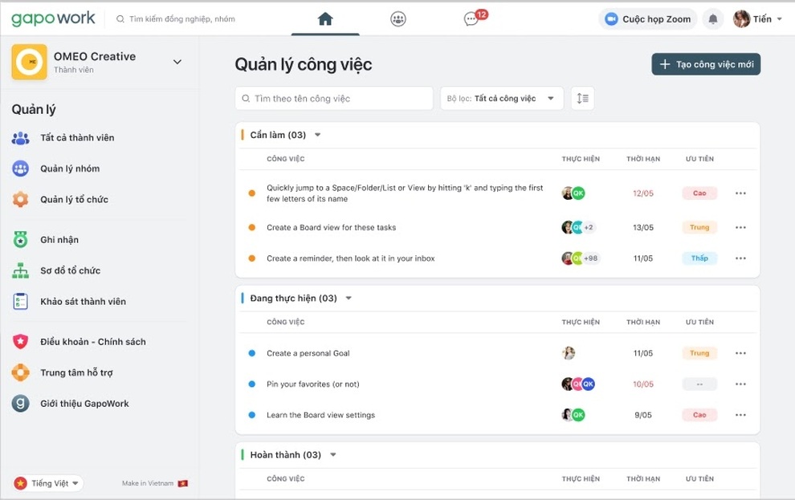
Task: Click assignee avatar of Create a personal Goal
Action: point(569,353)
